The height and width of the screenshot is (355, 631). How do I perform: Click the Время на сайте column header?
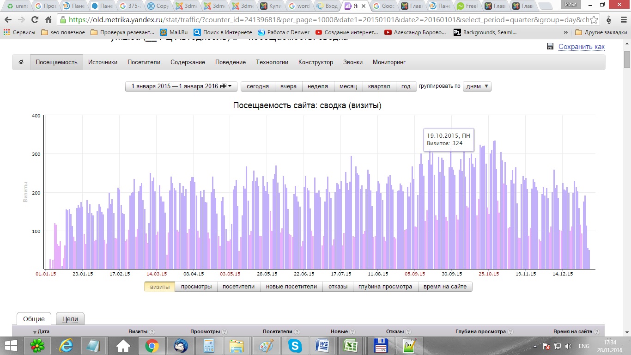573,332
